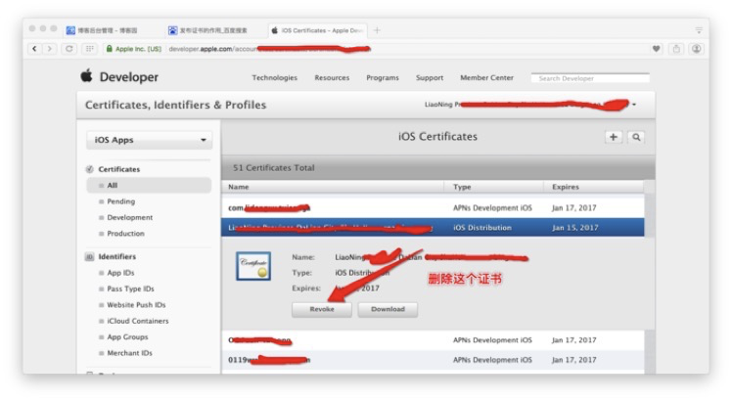
Task: Click the Identifiers ID icon in sidebar
Action: tap(89, 257)
